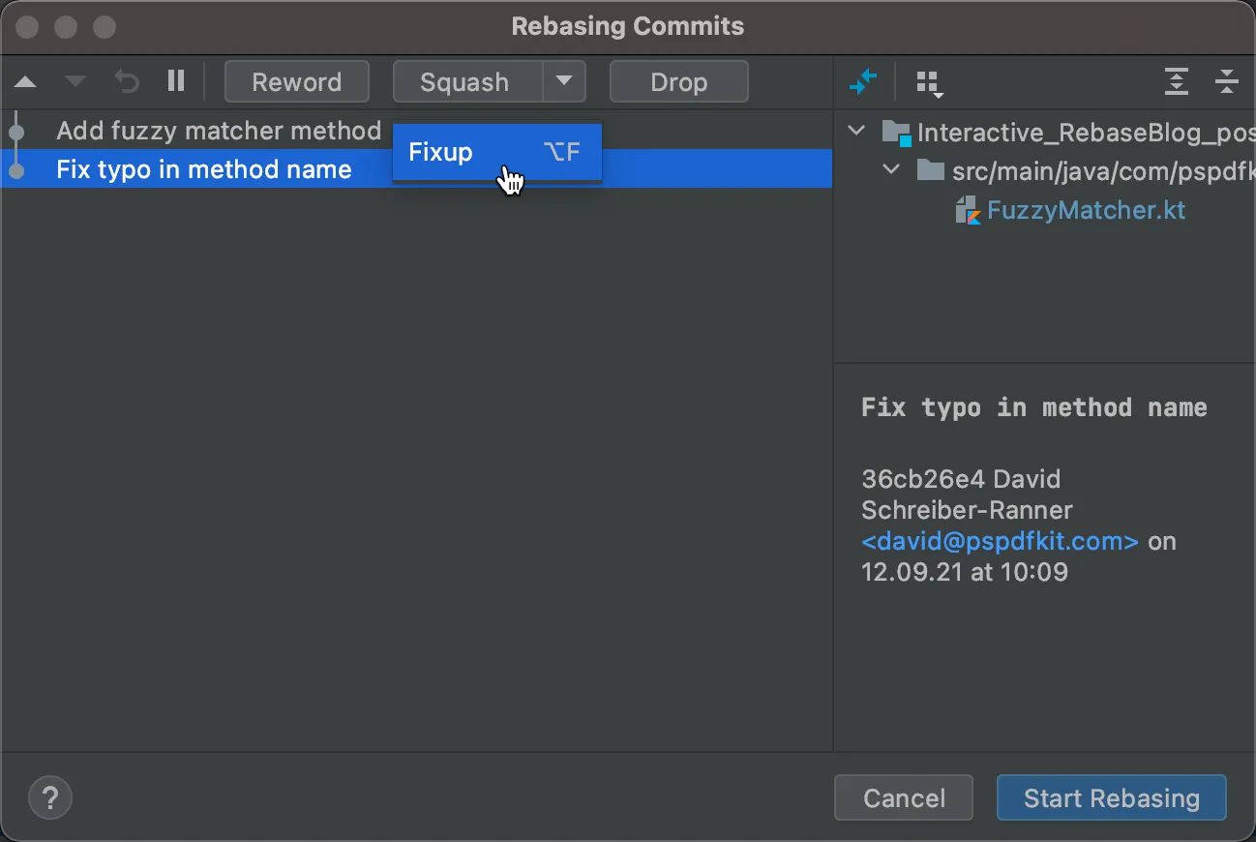The height and width of the screenshot is (842, 1256).
Task: Undo the last rebase action
Action: point(126,82)
